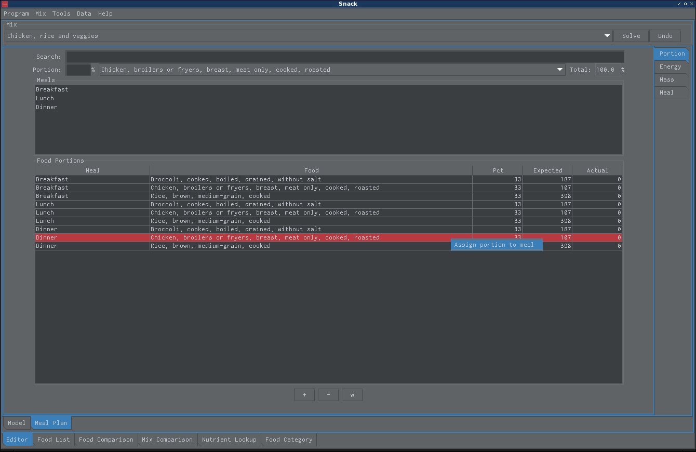This screenshot has height=452, width=696.
Task: Click the Portion percentage field
Action: tap(78, 70)
